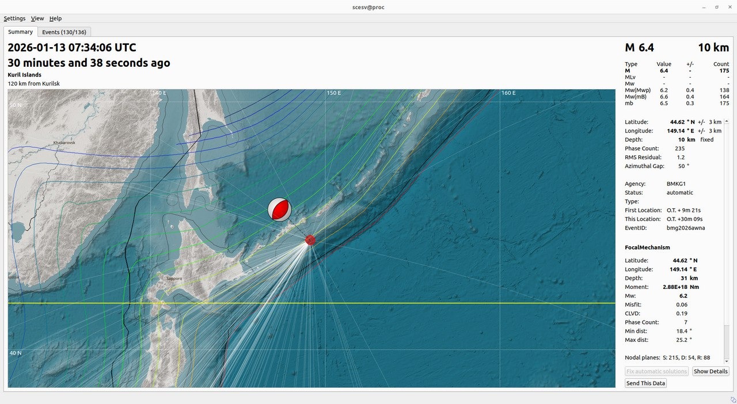Minimize the scesv window
This screenshot has height=404, width=737.
pos(704,7)
